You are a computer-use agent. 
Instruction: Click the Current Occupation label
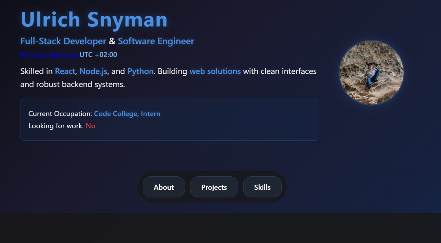coord(60,114)
